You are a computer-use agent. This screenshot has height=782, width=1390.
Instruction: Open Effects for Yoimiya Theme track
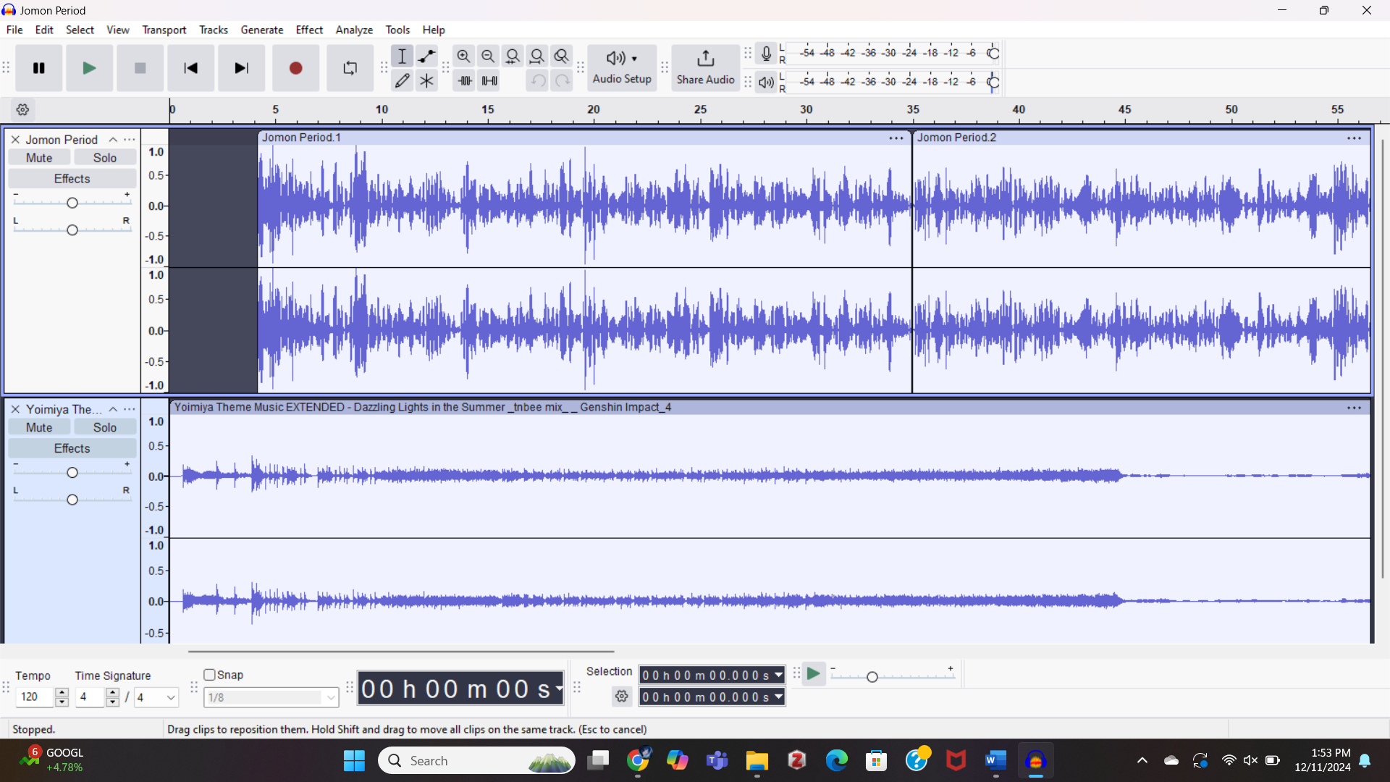(x=72, y=449)
